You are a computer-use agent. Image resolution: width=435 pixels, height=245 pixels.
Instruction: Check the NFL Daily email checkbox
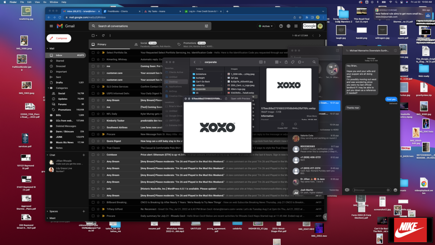click(x=93, y=114)
